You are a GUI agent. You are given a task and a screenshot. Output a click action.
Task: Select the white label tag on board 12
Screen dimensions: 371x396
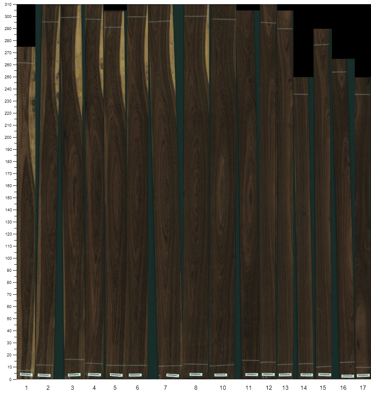(268, 374)
